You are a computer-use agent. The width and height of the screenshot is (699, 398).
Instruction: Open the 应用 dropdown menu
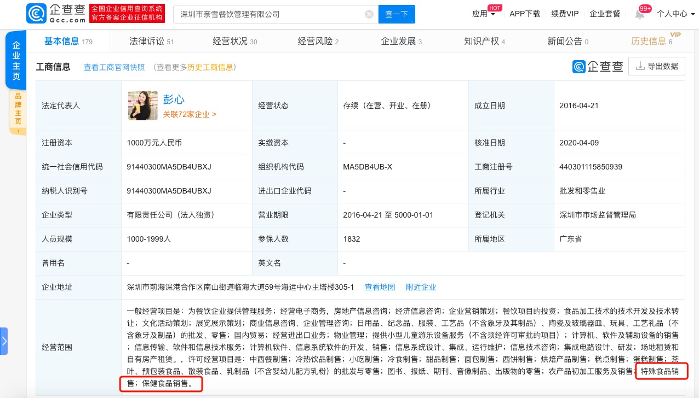click(x=484, y=14)
